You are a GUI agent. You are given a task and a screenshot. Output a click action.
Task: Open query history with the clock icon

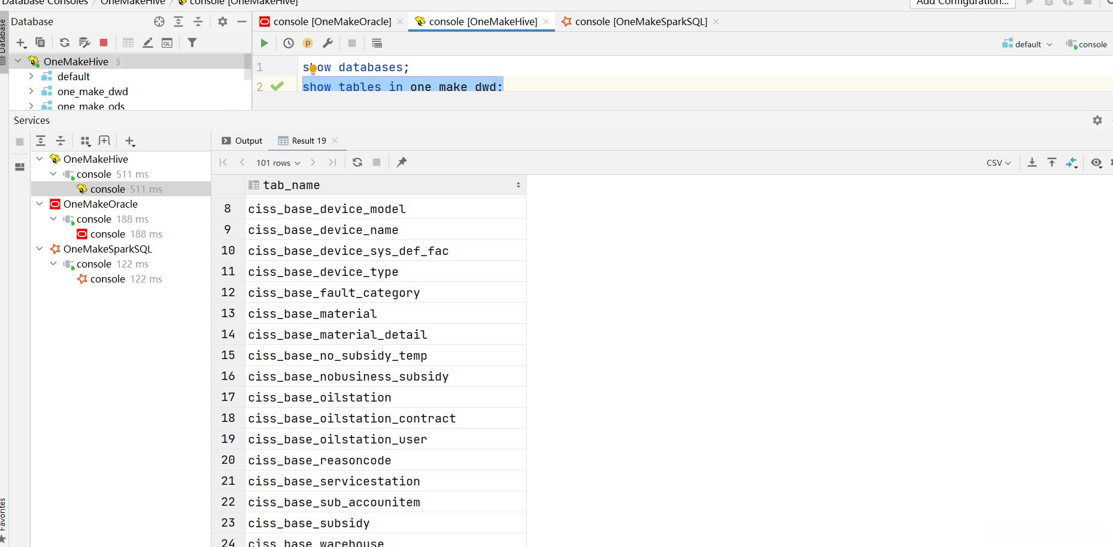pos(289,43)
